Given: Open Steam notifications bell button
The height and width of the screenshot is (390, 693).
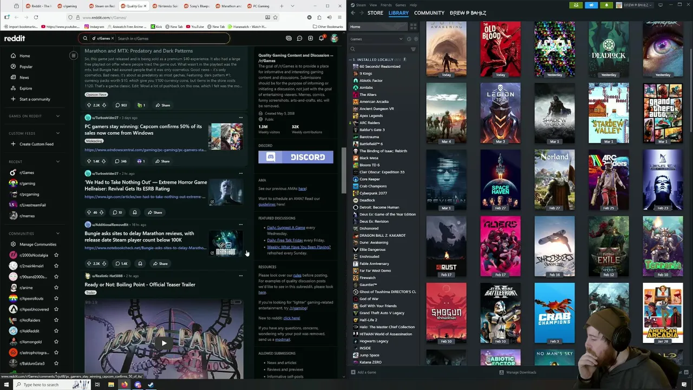Looking at the screenshot, I should (x=606, y=5).
